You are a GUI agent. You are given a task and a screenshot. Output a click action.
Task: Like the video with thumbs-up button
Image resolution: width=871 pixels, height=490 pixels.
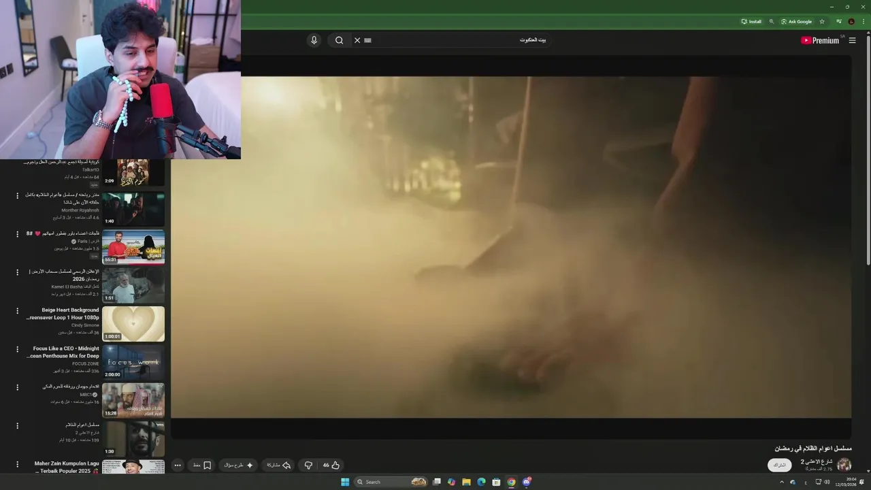pos(331,465)
